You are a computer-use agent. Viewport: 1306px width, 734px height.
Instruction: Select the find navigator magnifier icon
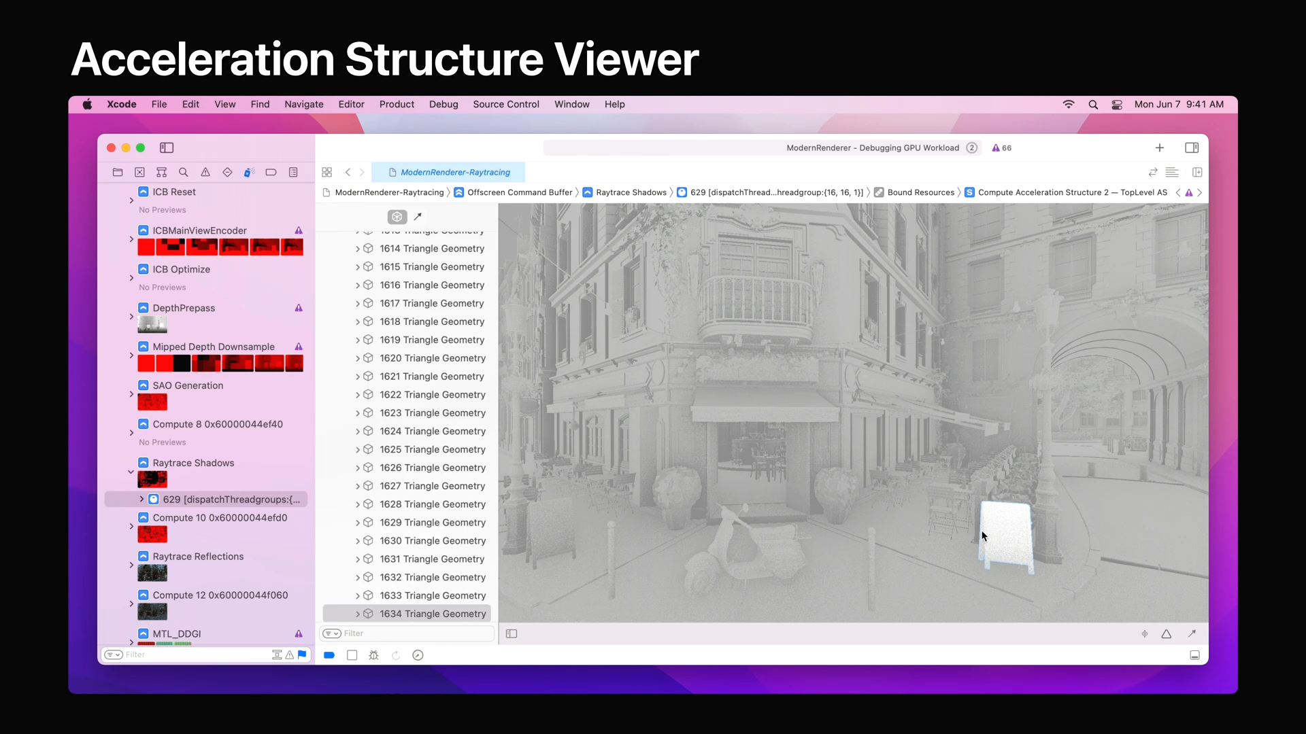coord(184,173)
